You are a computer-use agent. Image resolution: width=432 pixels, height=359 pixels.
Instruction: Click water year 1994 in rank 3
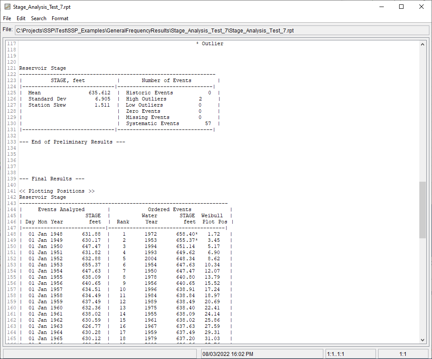[151, 246]
